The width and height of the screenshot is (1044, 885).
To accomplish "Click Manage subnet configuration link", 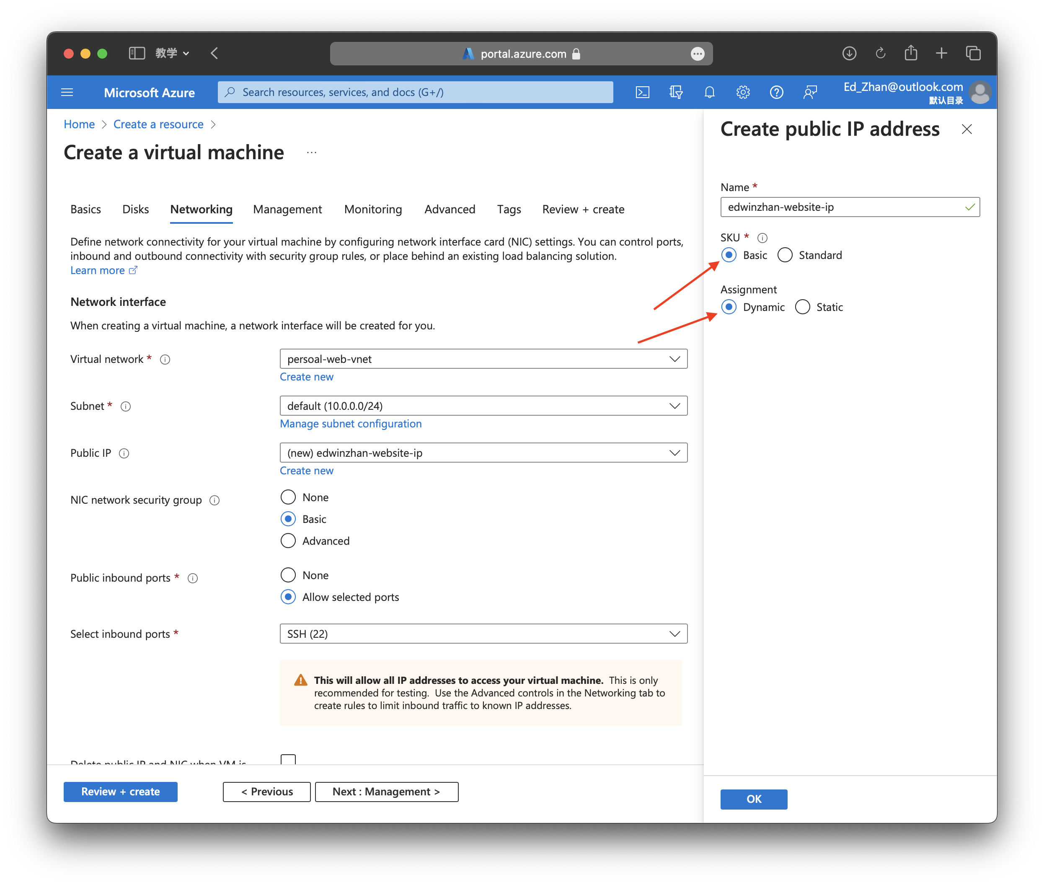I will (x=351, y=424).
